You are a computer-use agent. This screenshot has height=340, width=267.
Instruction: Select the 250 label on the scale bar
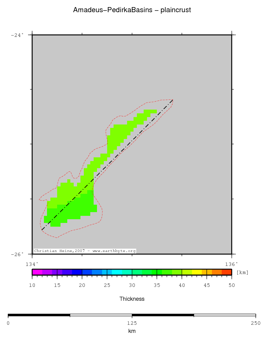coord(256,323)
